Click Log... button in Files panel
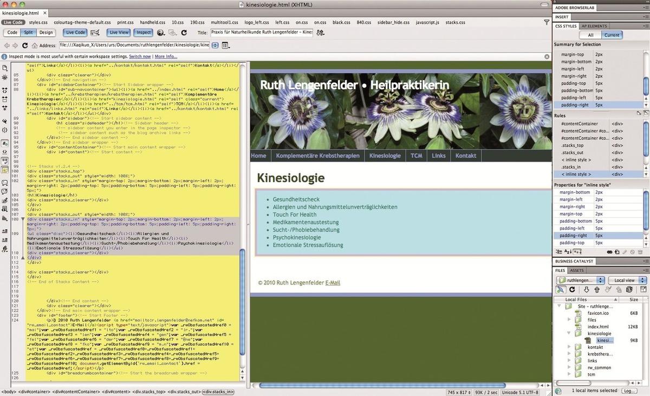Screen dimensions: 650x396 [x=629, y=391]
